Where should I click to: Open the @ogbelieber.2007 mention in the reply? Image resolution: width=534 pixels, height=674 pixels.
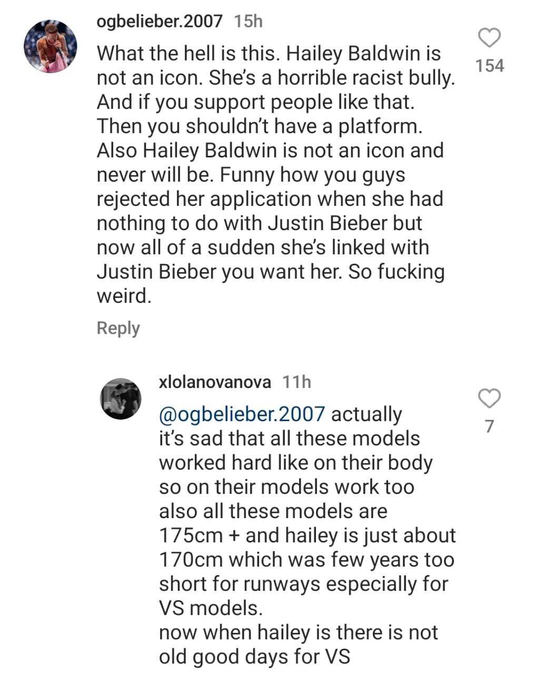[x=242, y=414]
